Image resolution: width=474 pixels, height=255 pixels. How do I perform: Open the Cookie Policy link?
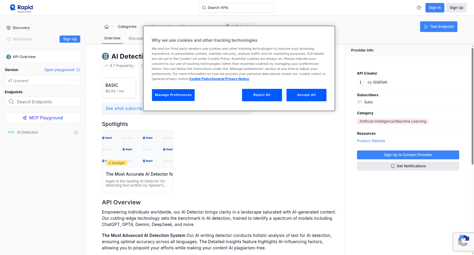pyautogui.click(x=200, y=79)
